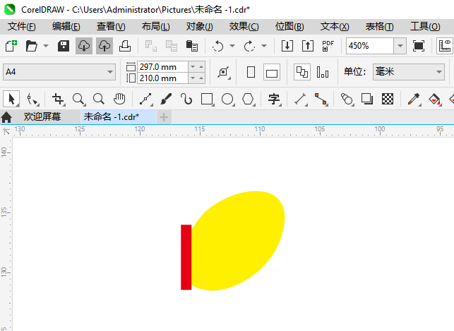Viewport: 454px width, 331px height.
Task: Apply layout to all pages icon
Action: pos(302,72)
